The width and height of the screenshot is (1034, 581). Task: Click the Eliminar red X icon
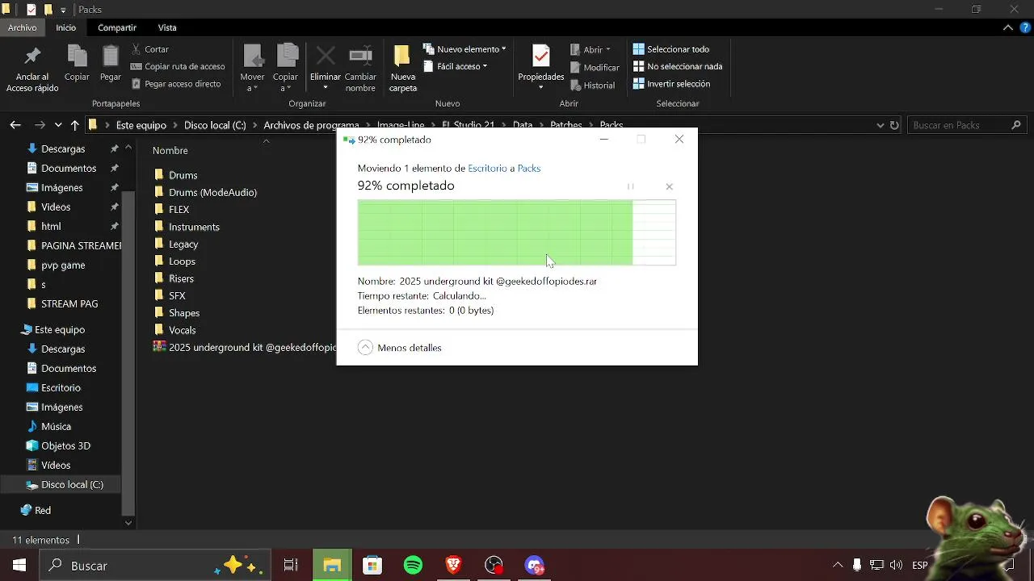coord(326,56)
